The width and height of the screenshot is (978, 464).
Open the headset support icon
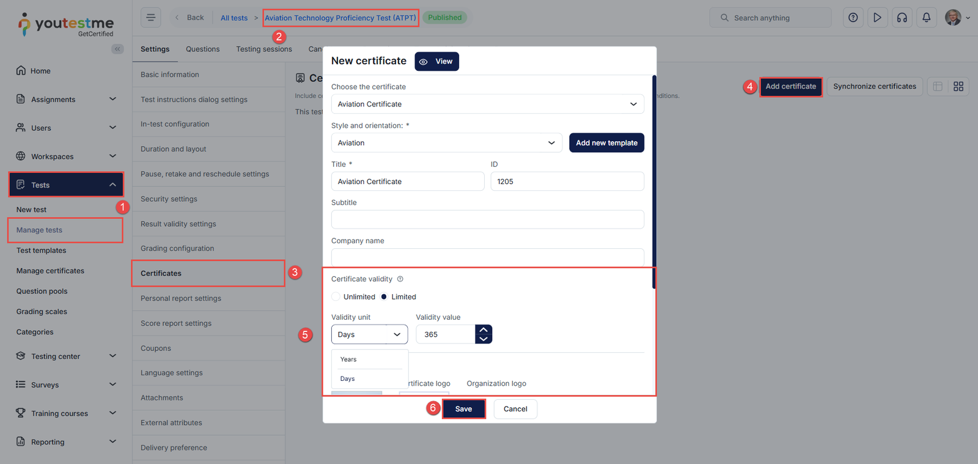[x=902, y=18]
